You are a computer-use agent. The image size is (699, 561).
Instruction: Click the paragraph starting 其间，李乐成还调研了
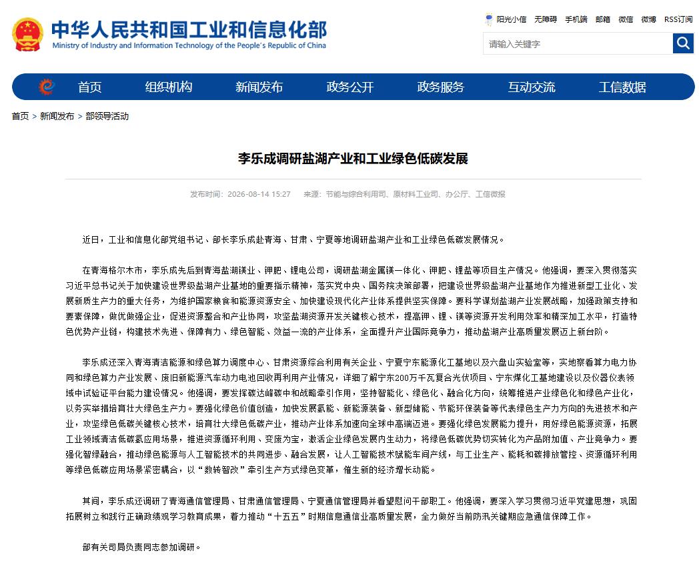pyautogui.click(x=352, y=509)
